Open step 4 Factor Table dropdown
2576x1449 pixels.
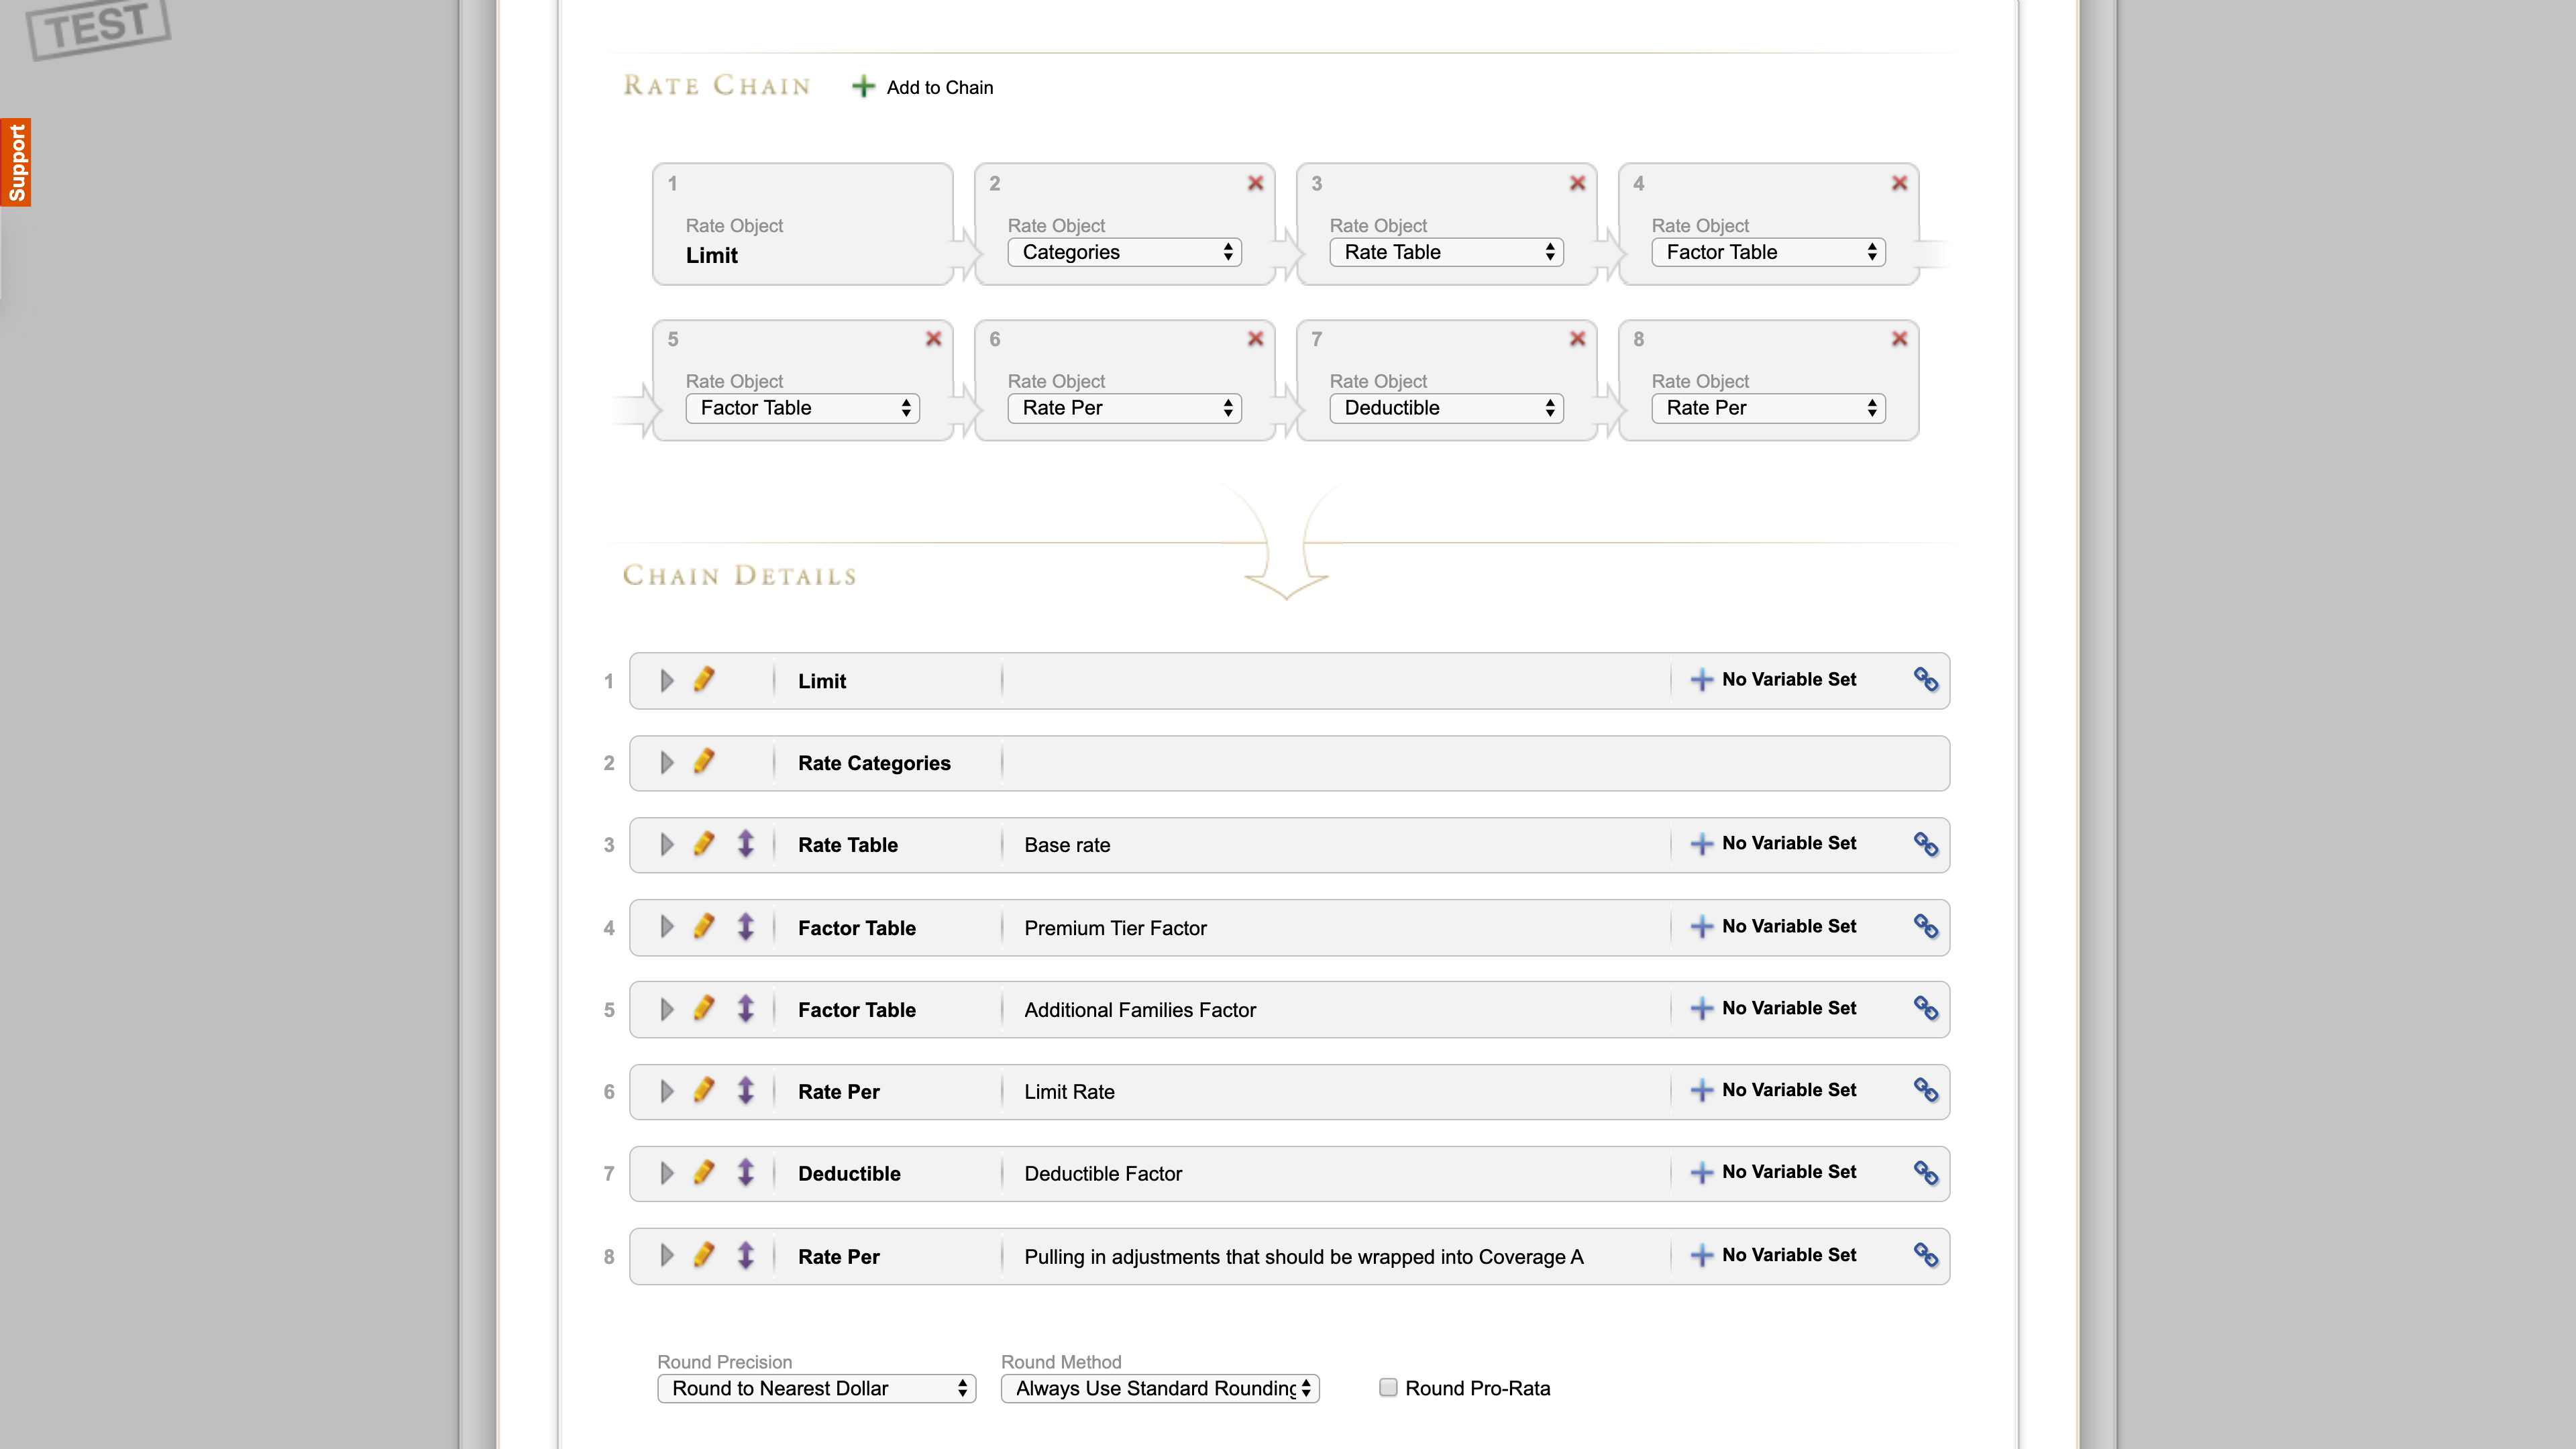click(1768, 252)
